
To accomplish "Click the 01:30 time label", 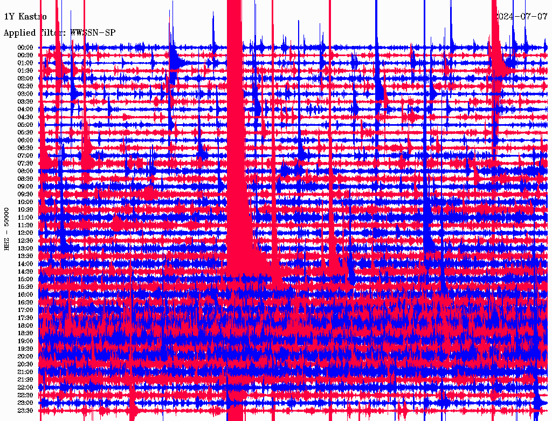I will 25,71.
